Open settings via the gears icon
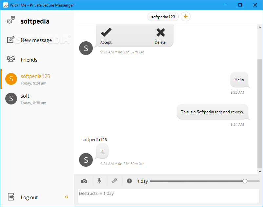 click(11, 20)
